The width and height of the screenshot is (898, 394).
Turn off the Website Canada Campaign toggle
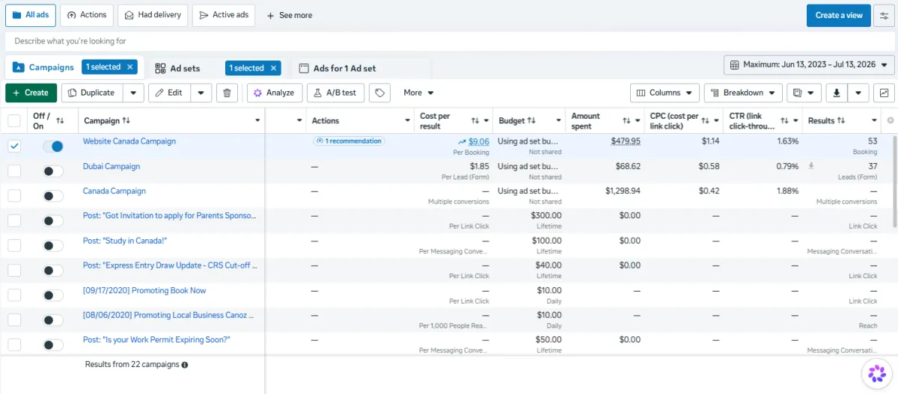coord(52,147)
